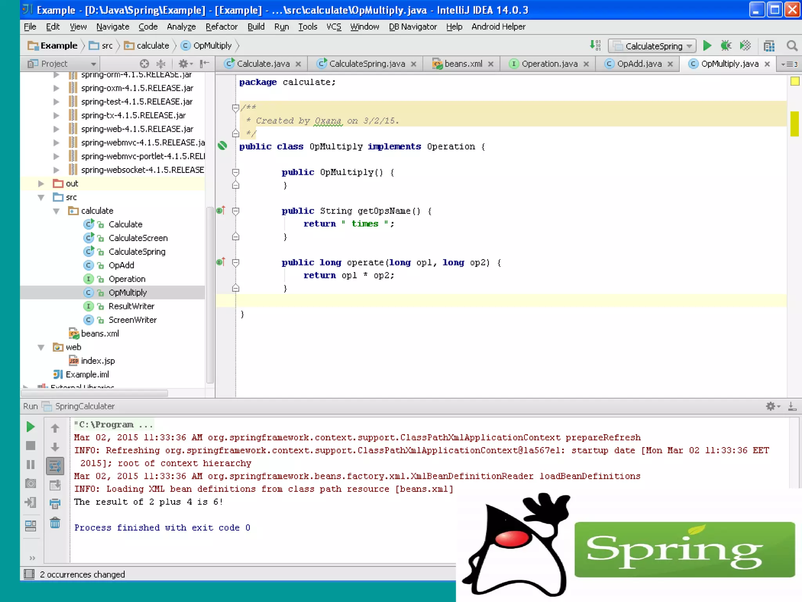Clear console output with trash icon
Screen dimensions: 802x602
click(x=55, y=522)
